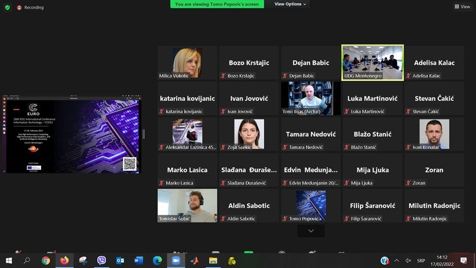Toggle the muted system volume icon
Screen dimensions: 476x268
pos(409,260)
